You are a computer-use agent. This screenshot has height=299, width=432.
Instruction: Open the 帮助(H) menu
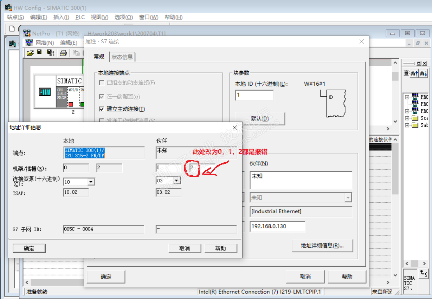[174, 17]
